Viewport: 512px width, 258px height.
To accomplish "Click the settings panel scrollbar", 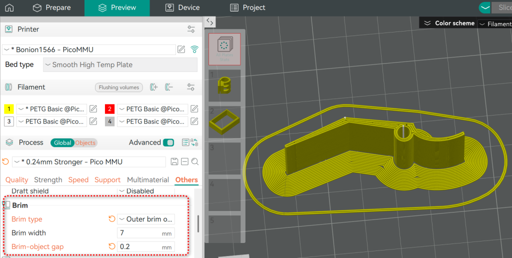I will (x=198, y=224).
